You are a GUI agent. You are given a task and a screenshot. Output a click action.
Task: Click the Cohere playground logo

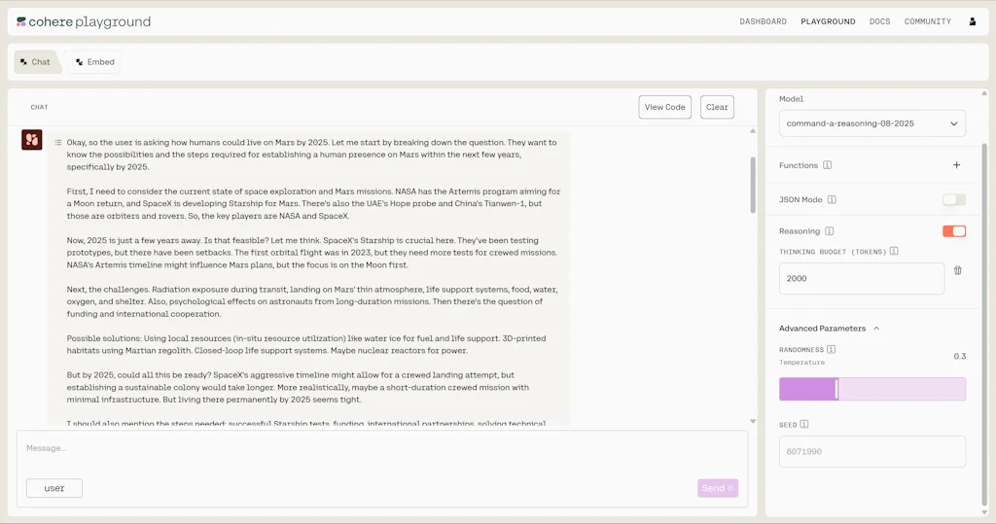tap(84, 21)
